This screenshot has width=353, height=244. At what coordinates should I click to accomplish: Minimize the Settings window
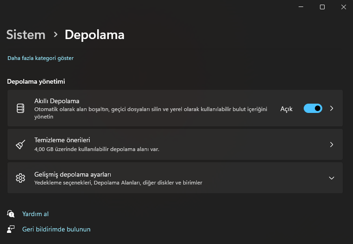pos(301,7)
